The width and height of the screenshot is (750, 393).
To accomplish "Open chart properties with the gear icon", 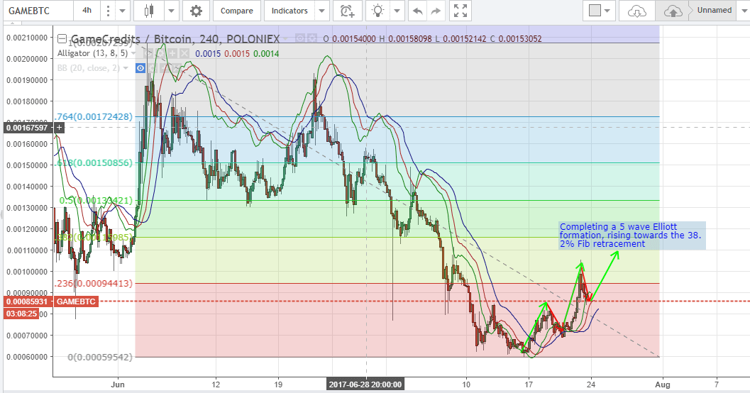I will [196, 11].
